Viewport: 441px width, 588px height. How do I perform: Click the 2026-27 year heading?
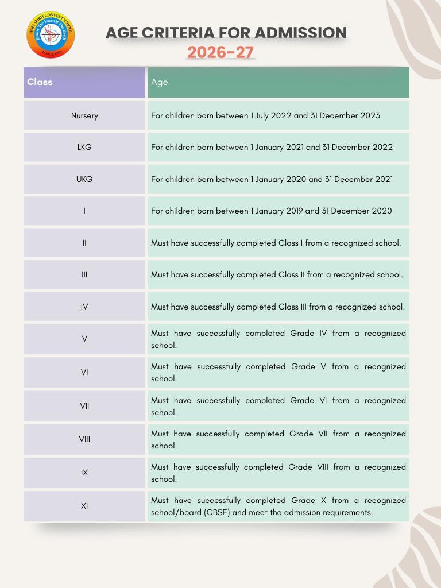pyautogui.click(x=220, y=52)
